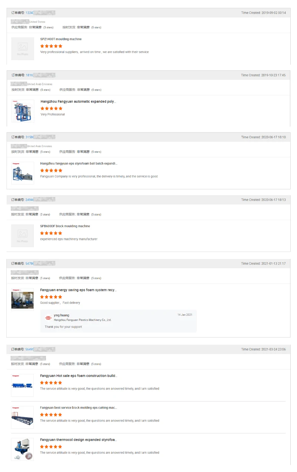Click the stars under Fangyuan thermocol design product

[x=51, y=447]
